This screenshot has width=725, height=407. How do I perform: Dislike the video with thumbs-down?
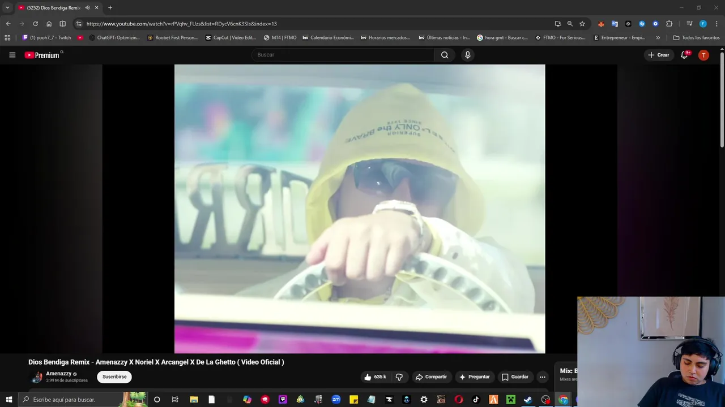coord(399,377)
